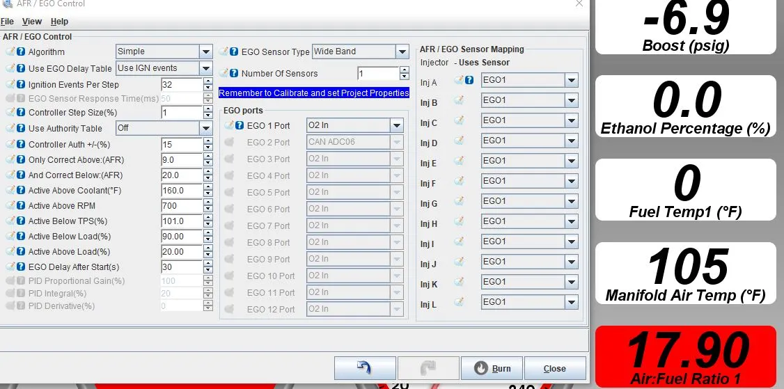Viewport: 784px width, 389px height.
Task: Click the note pencil icon for Algorithm
Action: point(10,51)
